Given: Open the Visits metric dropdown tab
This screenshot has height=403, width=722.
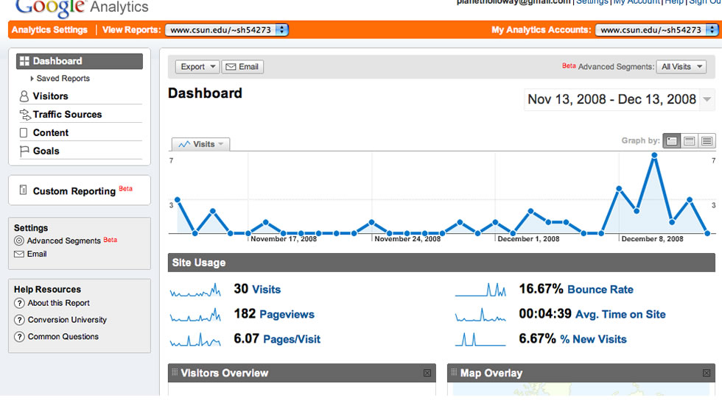Looking at the screenshot, I should click(x=200, y=144).
